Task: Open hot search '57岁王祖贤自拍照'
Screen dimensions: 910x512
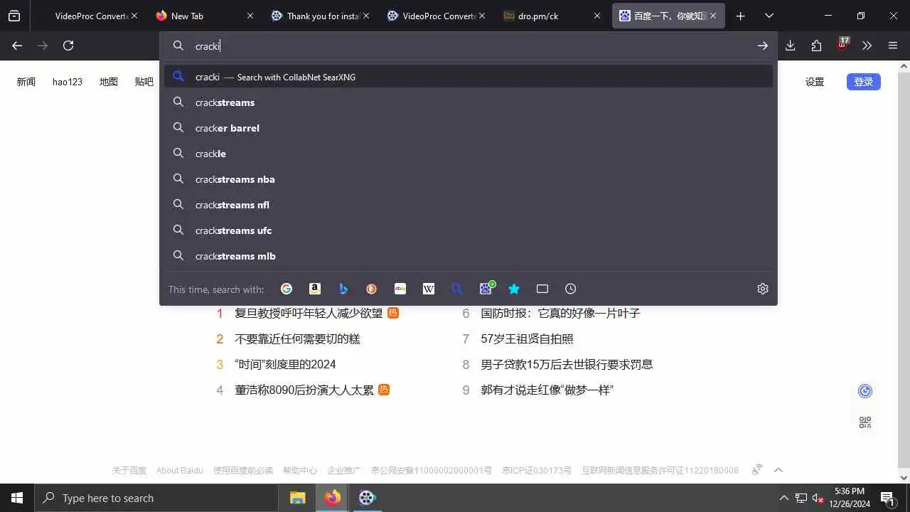Action: [527, 338]
